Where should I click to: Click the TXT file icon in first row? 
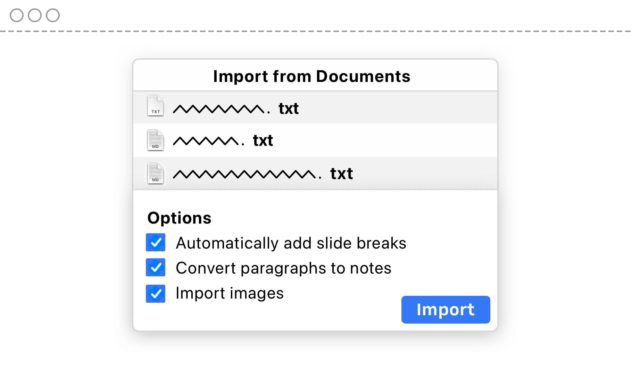pyautogui.click(x=156, y=107)
